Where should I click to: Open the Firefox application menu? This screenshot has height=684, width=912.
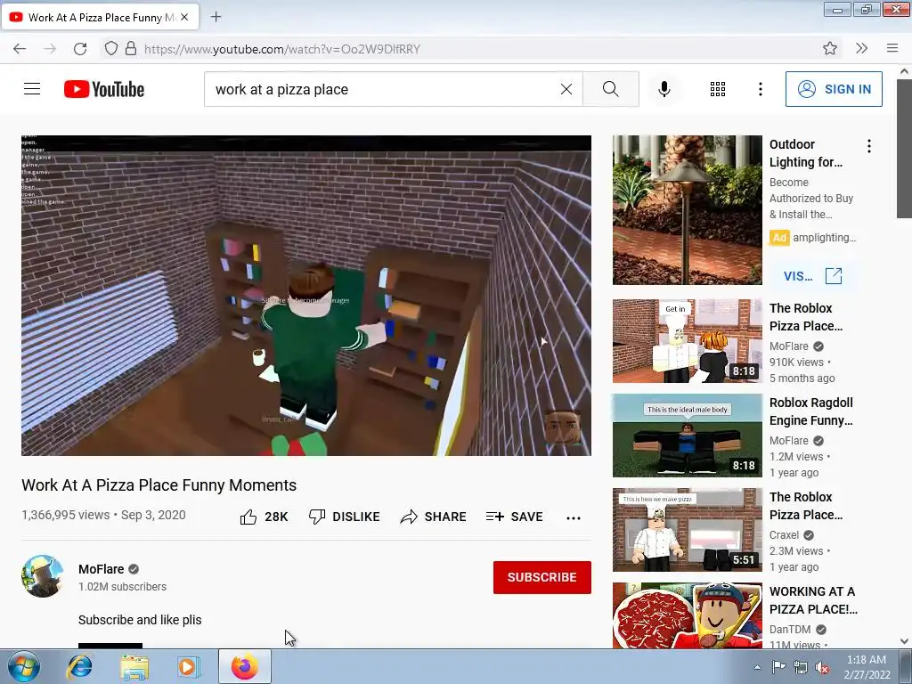[892, 48]
